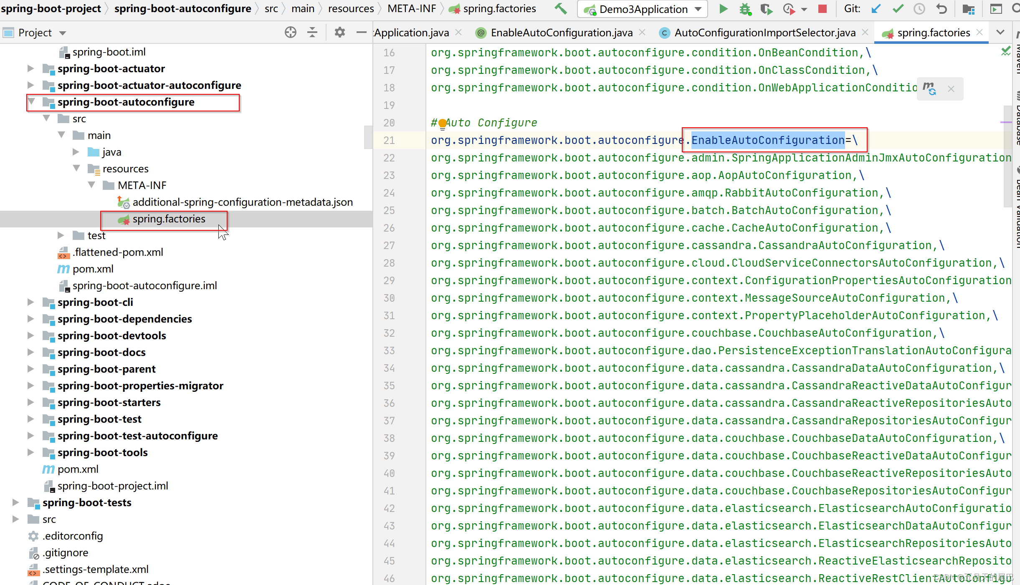Viewport: 1020px width, 585px height.
Task: Open Project Structure toolbar icon
Action: tap(968, 9)
